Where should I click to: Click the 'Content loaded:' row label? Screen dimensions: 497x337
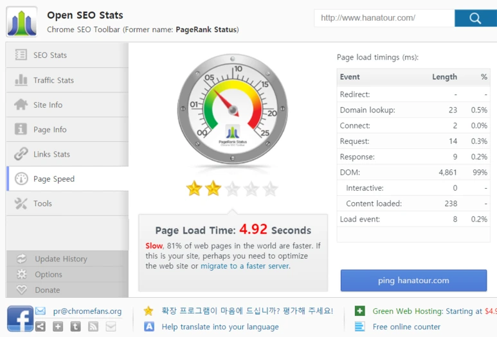pos(374,203)
